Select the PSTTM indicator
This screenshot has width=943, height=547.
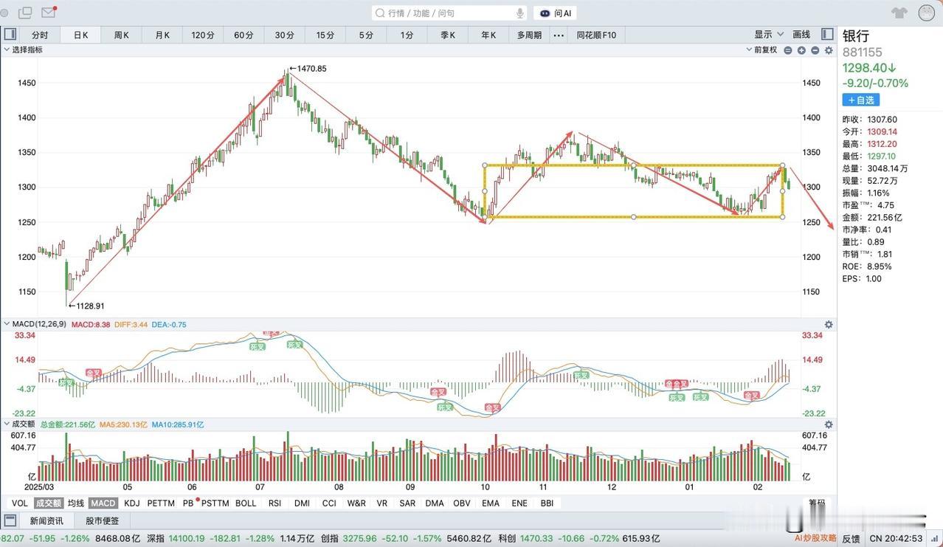215,503
